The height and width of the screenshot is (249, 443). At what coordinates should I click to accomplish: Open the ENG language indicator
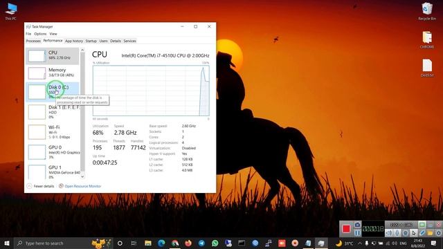click(403, 243)
